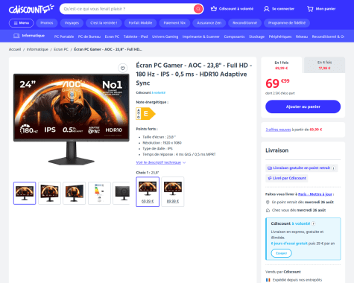Select first monitor thumbnail

[25, 193]
